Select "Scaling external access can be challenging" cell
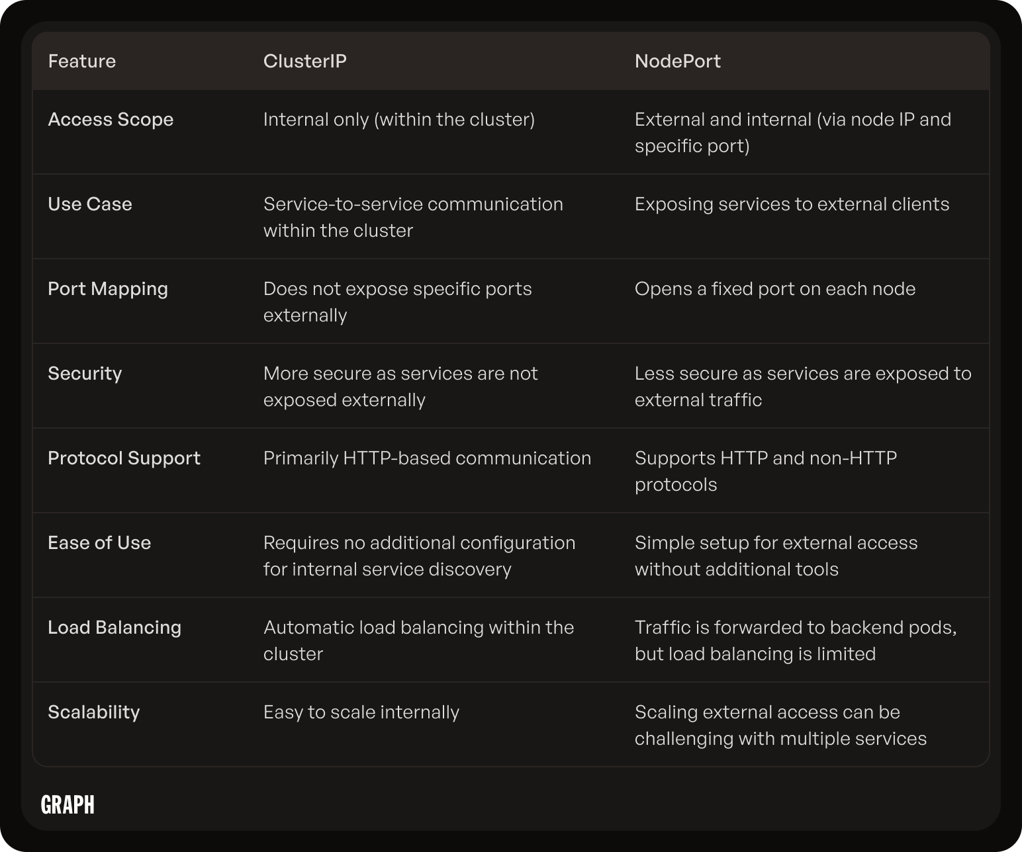Screen dimensions: 1022x852 pyautogui.click(x=781, y=725)
